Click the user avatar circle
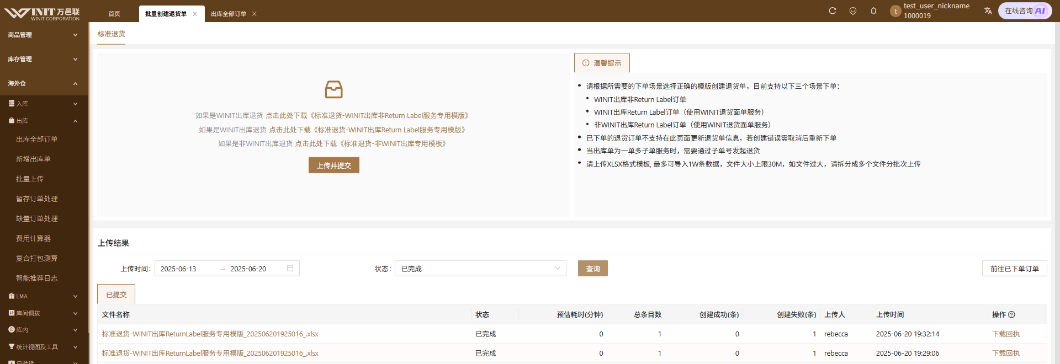The width and height of the screenshot is (1060, 364). pyautogui.click(x=895, y=11)
